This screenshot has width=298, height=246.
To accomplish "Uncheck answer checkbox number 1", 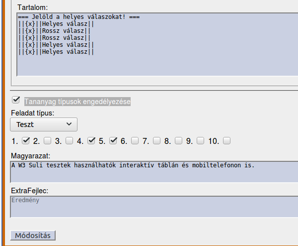I will (26, 140).
